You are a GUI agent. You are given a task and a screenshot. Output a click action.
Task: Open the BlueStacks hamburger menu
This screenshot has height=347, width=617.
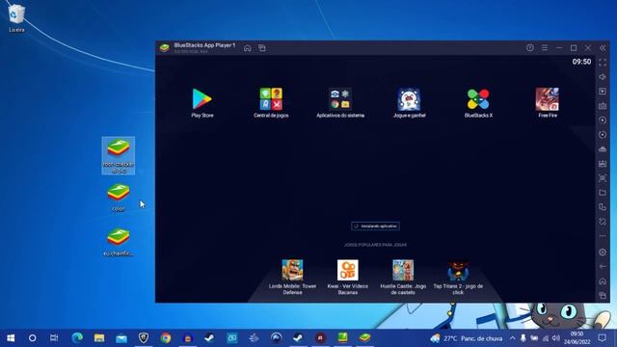pyautogui.click(x=545, y=47)
